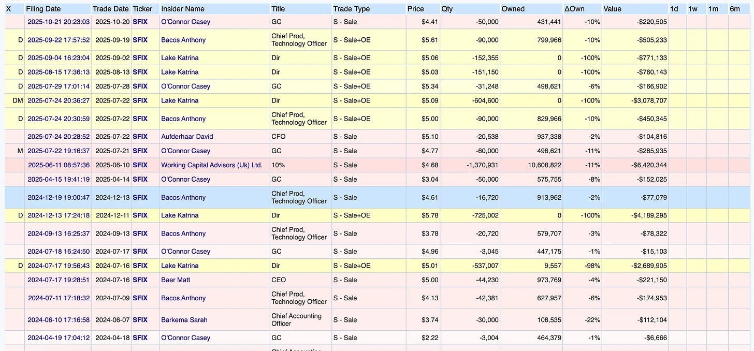Open Barkema Sarah insider profile

(184, 319)
